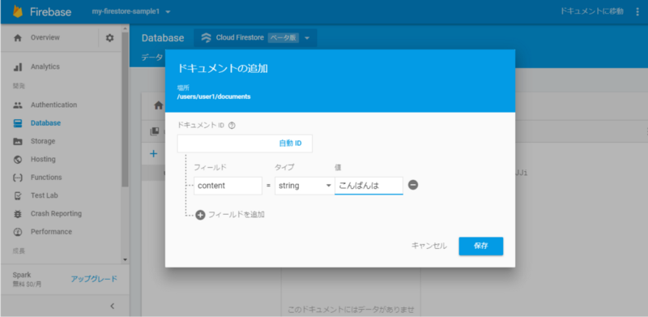Screen dimensions: 648x317
Task: Click the Crash Reporting bug icon
Action: [17, 213]
